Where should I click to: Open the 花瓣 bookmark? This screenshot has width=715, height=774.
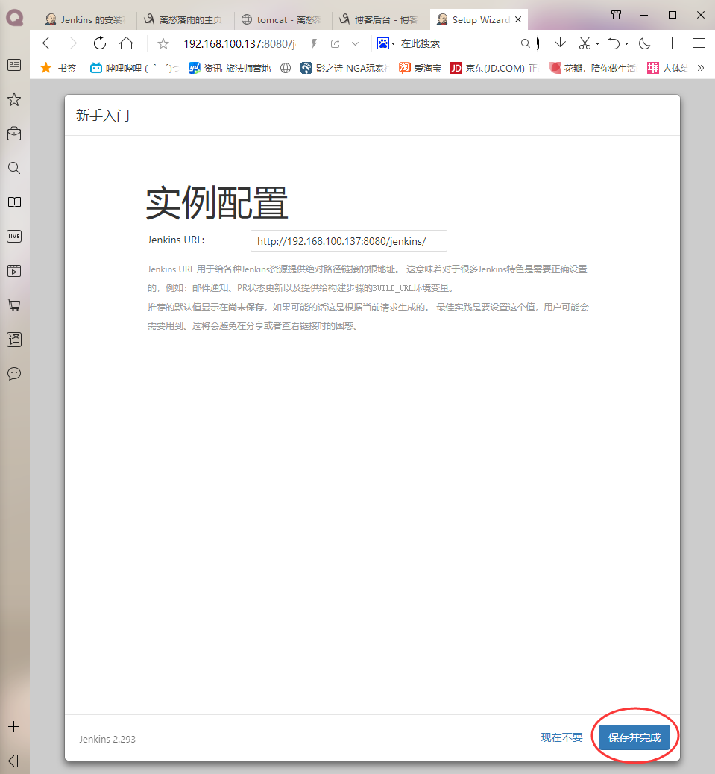(x=593, y=68)
